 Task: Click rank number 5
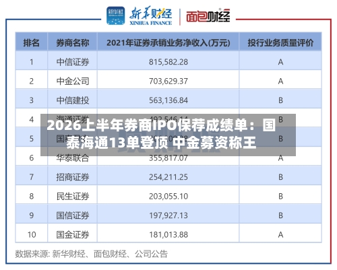[x=32, y=139]
